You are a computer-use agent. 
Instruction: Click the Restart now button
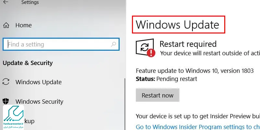point(158,95)
